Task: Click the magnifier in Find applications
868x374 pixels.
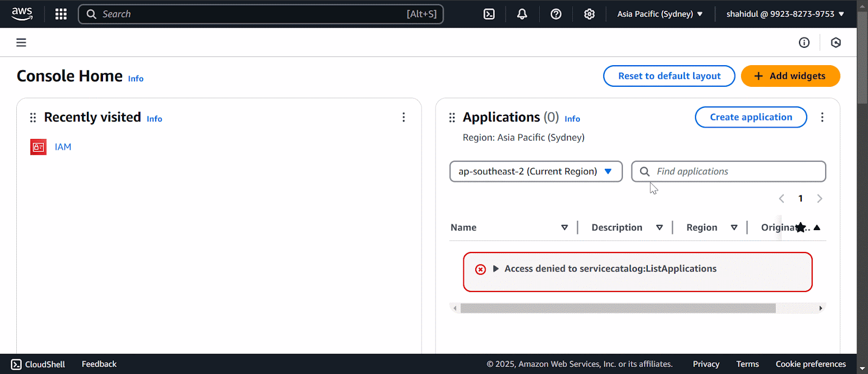Action: (644, 172)
